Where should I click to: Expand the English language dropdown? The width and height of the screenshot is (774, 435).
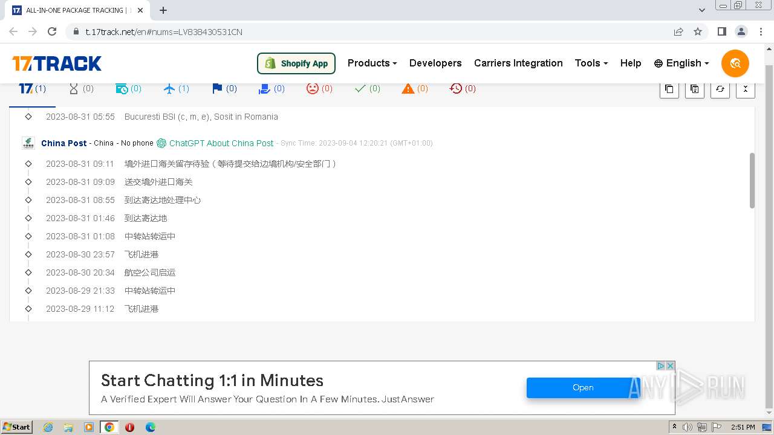[681, 63]
